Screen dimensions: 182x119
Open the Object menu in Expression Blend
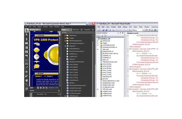coord(39,27)
